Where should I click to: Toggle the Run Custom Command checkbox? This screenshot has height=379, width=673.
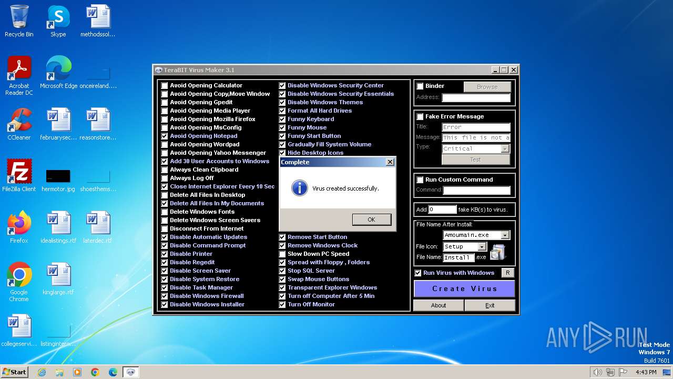420,179
